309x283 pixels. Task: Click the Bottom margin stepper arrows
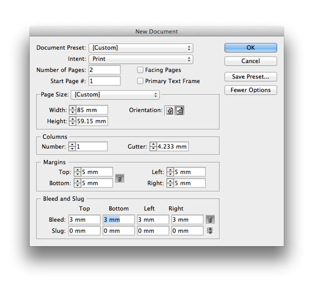point(77,183)
